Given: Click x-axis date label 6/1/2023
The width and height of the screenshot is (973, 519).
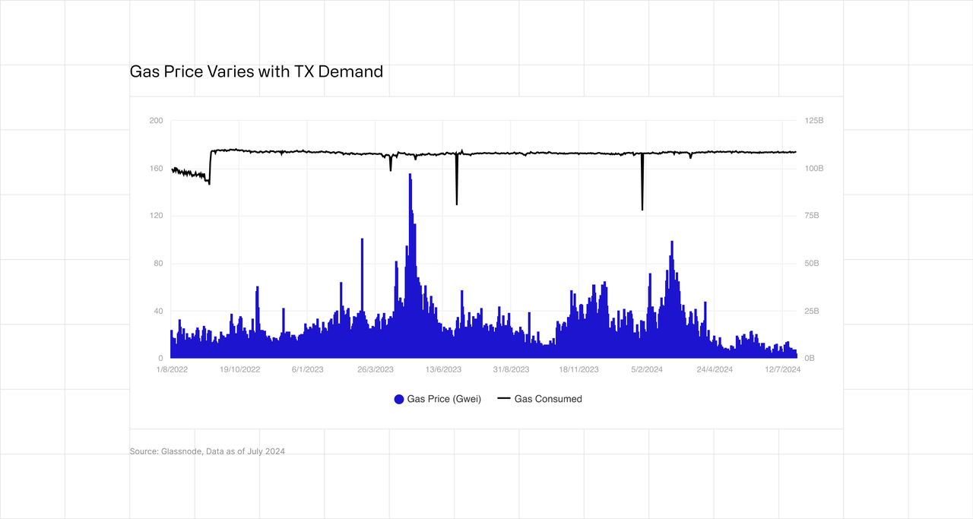Looking at the screenshot, I should (308, 369).
